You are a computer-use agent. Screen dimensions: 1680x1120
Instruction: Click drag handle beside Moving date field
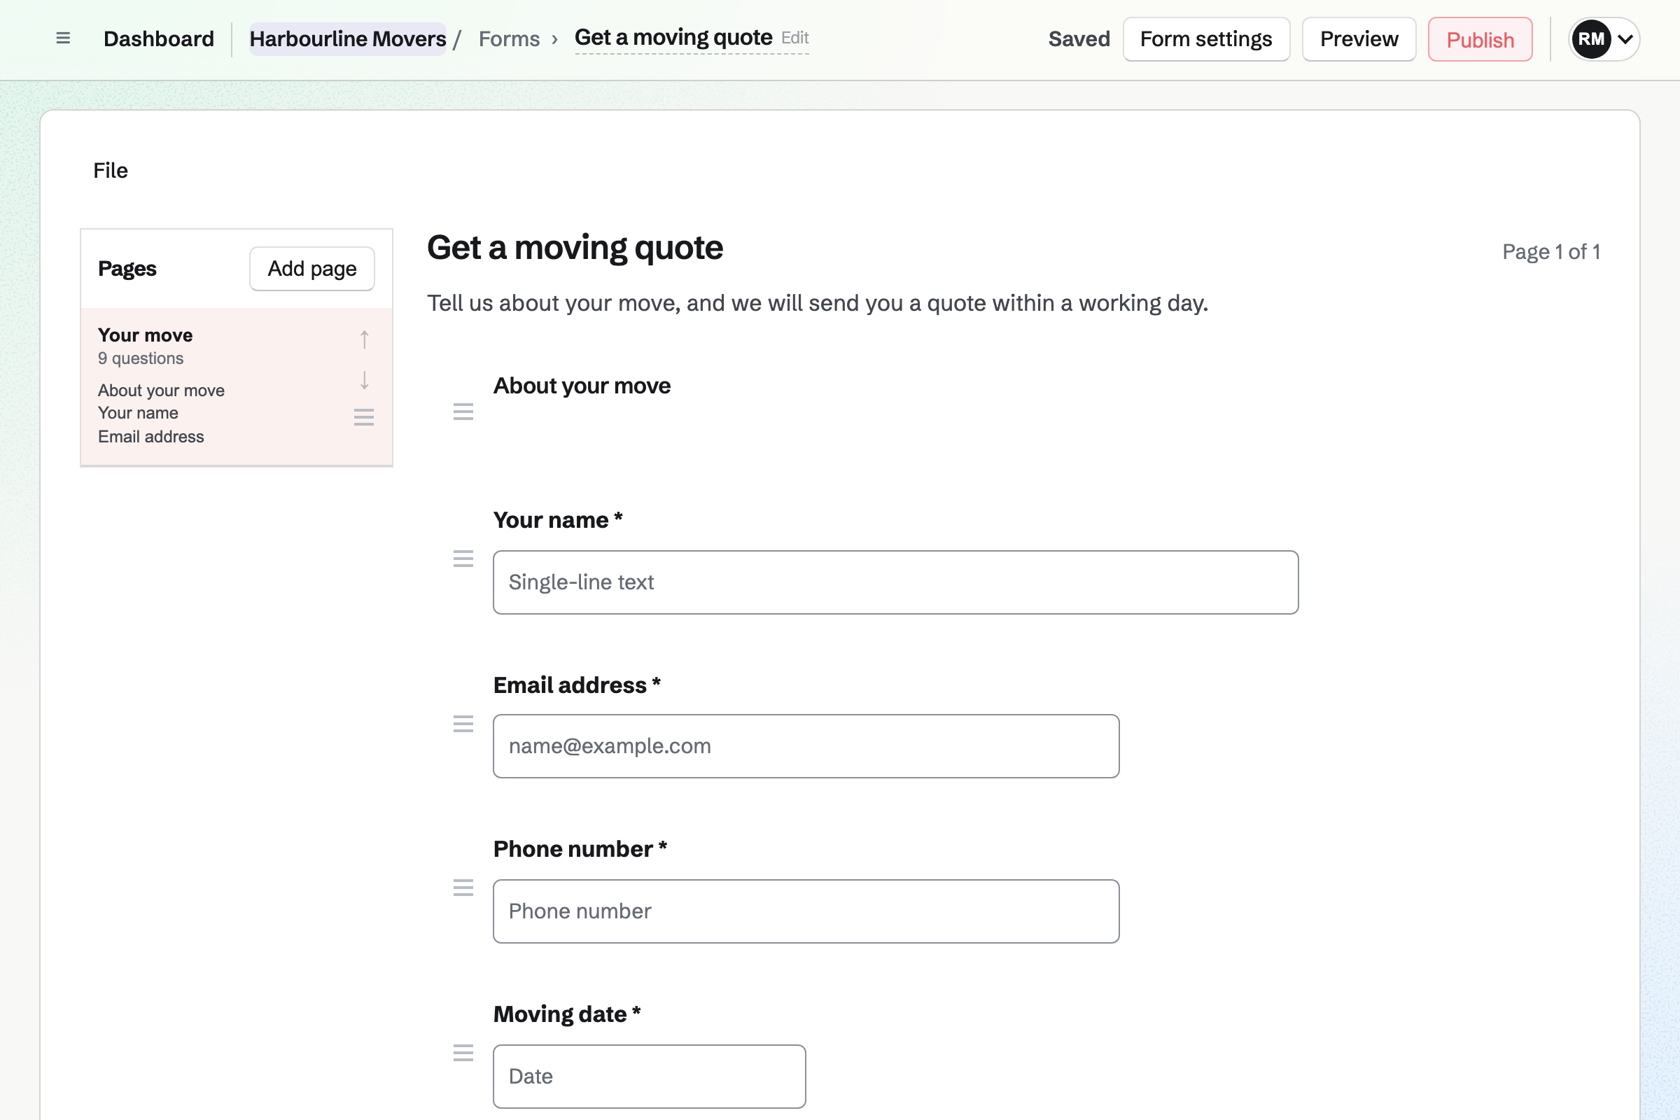(x=463, y=1053)
